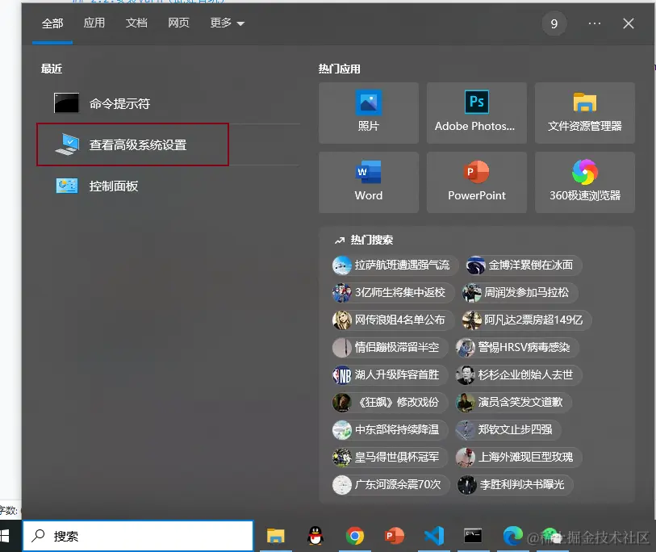This screenshot has width=656, height=552.
Task: Select the 应用 filter tab
Action: pos(94,23)
